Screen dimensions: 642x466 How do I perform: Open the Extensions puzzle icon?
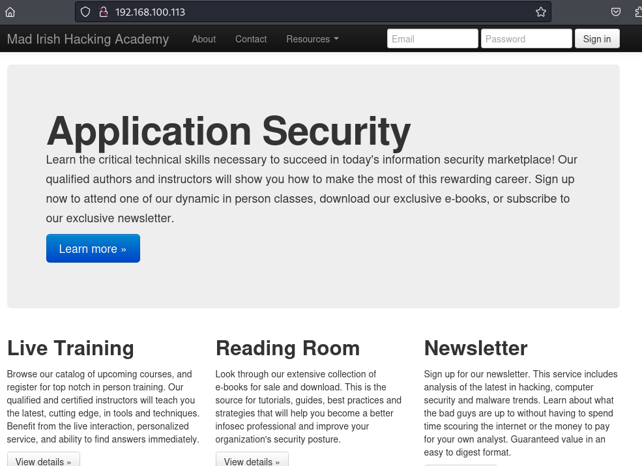coord(637,12)
